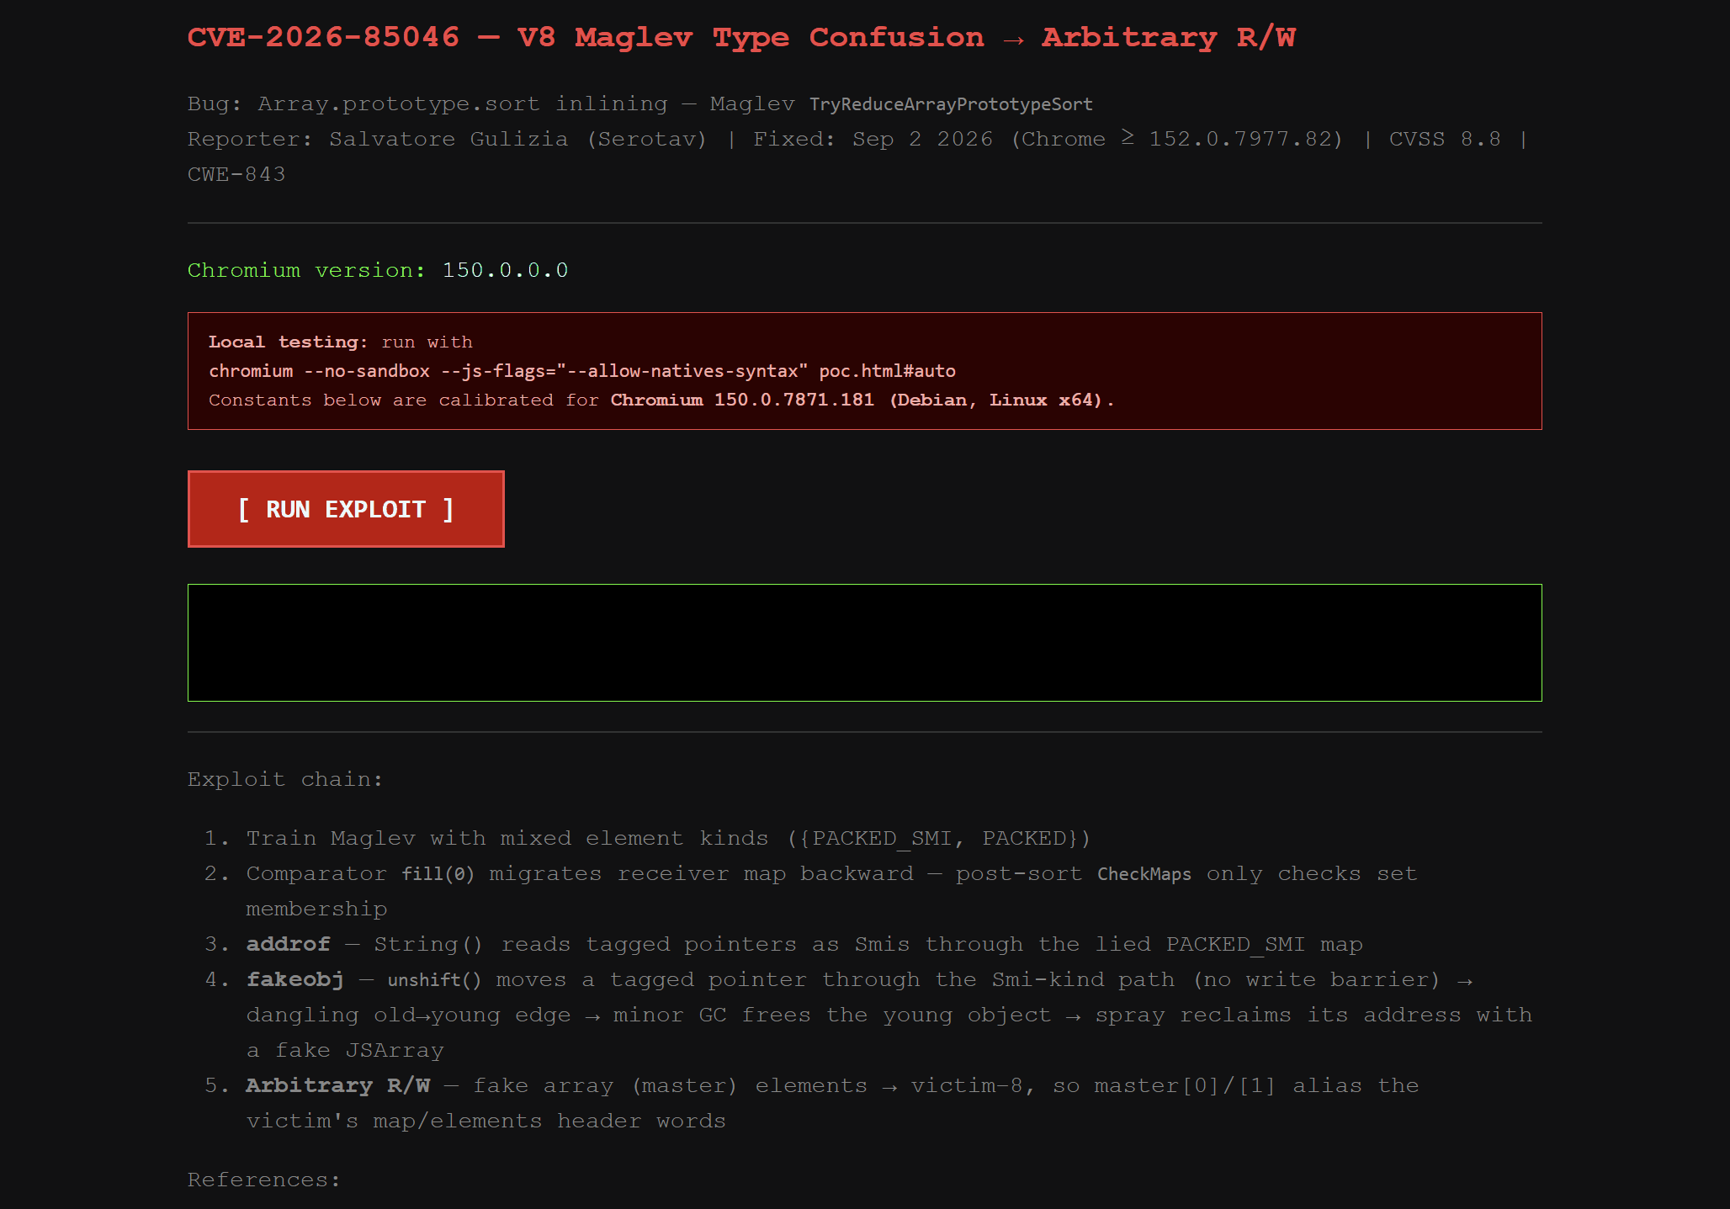This screenshot has width=1730, height=1209.
Task: Click the 'unshift()' code in step 4
Action: [435, 980]
